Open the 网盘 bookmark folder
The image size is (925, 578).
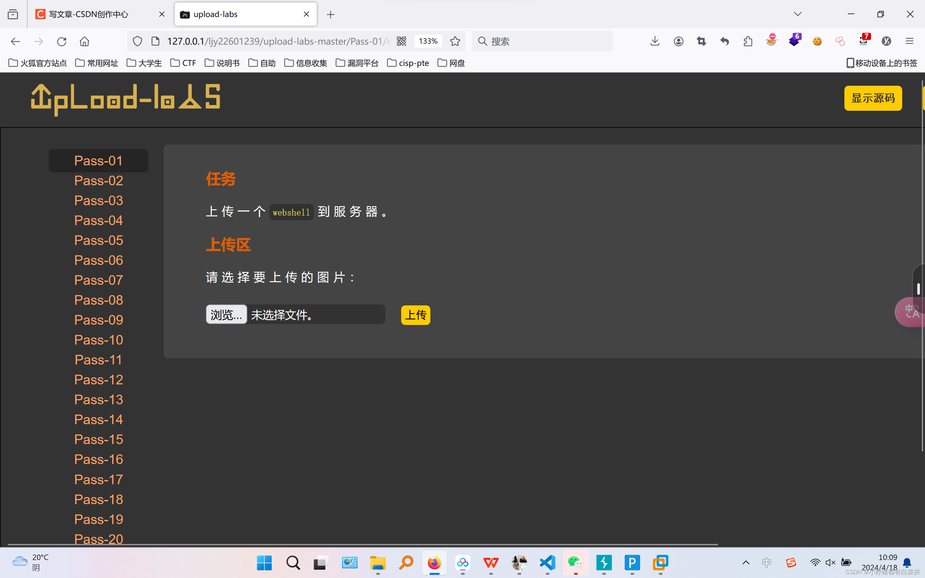click(x=451, y=63)
